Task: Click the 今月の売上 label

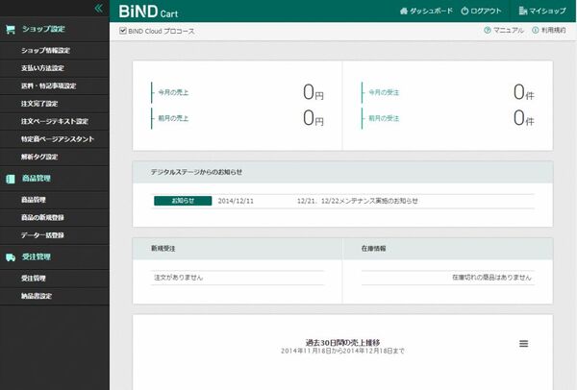Action: tap(173, 92)
